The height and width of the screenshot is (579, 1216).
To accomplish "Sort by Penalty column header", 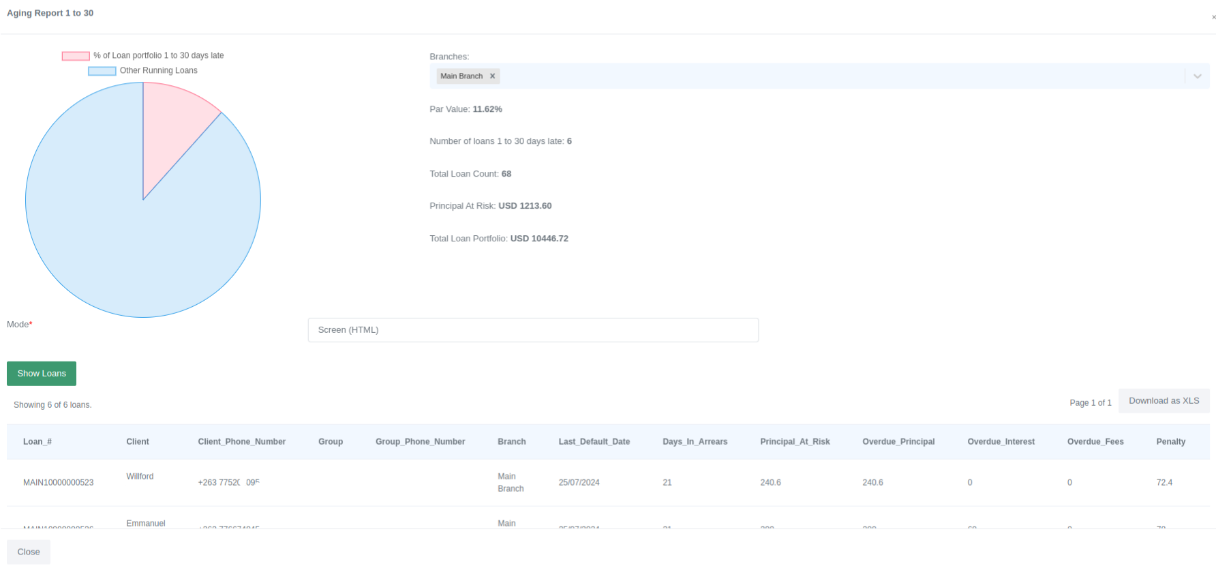I will click(x=1170, y=442).
